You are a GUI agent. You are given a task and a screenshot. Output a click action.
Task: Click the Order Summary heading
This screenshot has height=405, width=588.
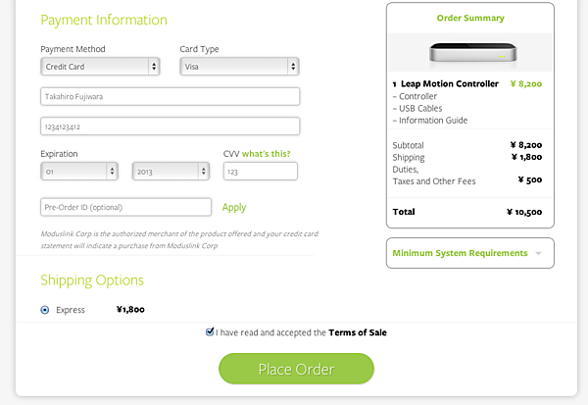click(x=470, y=18)
